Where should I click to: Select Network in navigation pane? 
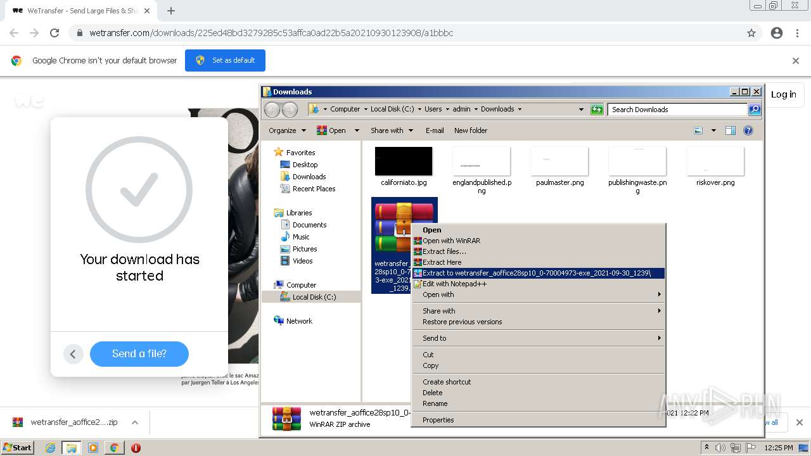(298, 321)
